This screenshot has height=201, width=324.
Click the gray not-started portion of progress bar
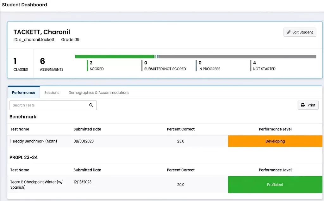point(237,57)
